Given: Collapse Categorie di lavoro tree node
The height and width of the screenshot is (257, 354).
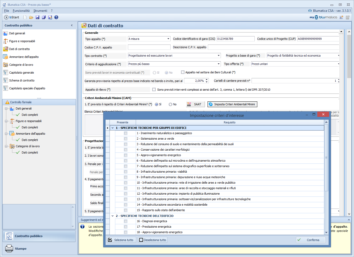Looking at the screenshot, I should pos(6,146).
